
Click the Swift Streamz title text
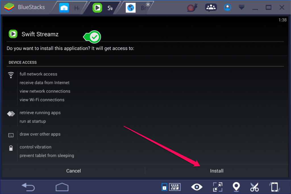(40, 34)
